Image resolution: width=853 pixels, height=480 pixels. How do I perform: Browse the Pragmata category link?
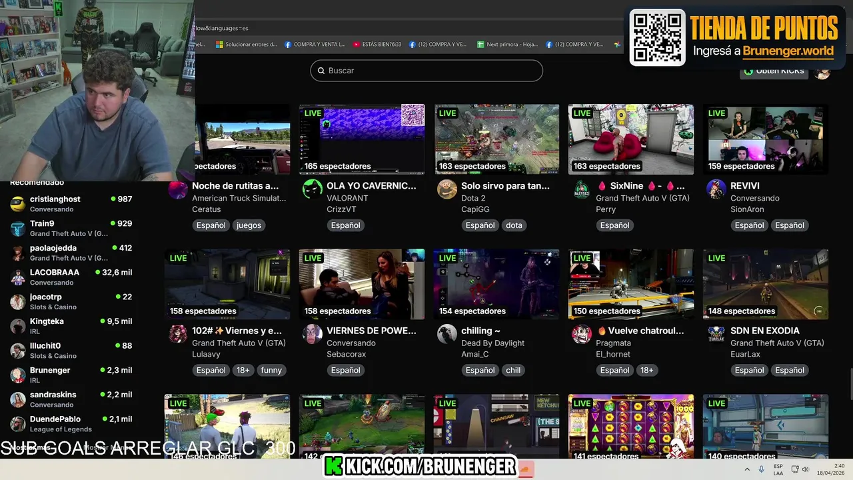pyautogui.click(x=613, y=343)
